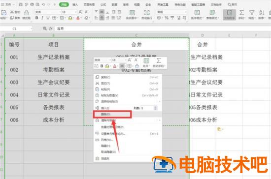Choose Delete (D) from the context menu
The height and width of the screenshot is (179, 271).
click(x=128, y=114)
